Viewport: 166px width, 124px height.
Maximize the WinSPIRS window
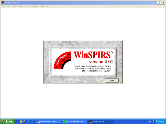(161, 3)
